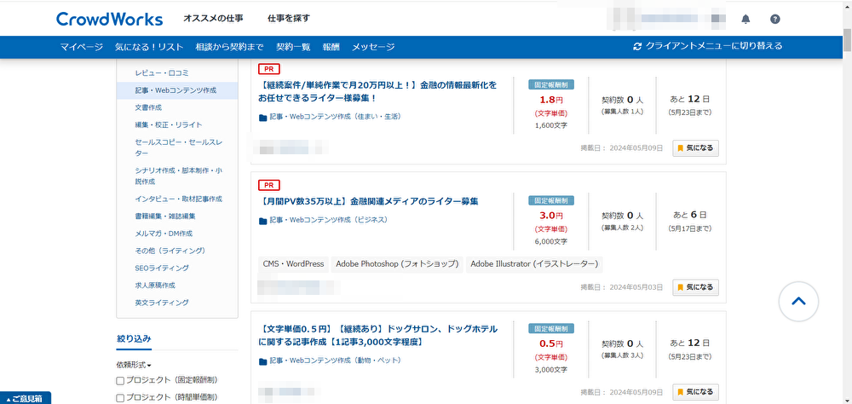Open メッセージ menu item
The image size is (852, 404).
373,47
